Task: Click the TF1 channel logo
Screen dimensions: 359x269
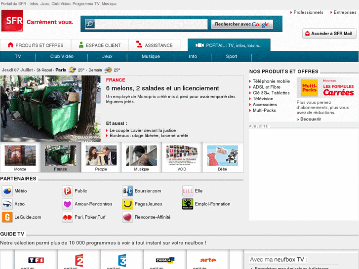Action: tap(36, 260)
